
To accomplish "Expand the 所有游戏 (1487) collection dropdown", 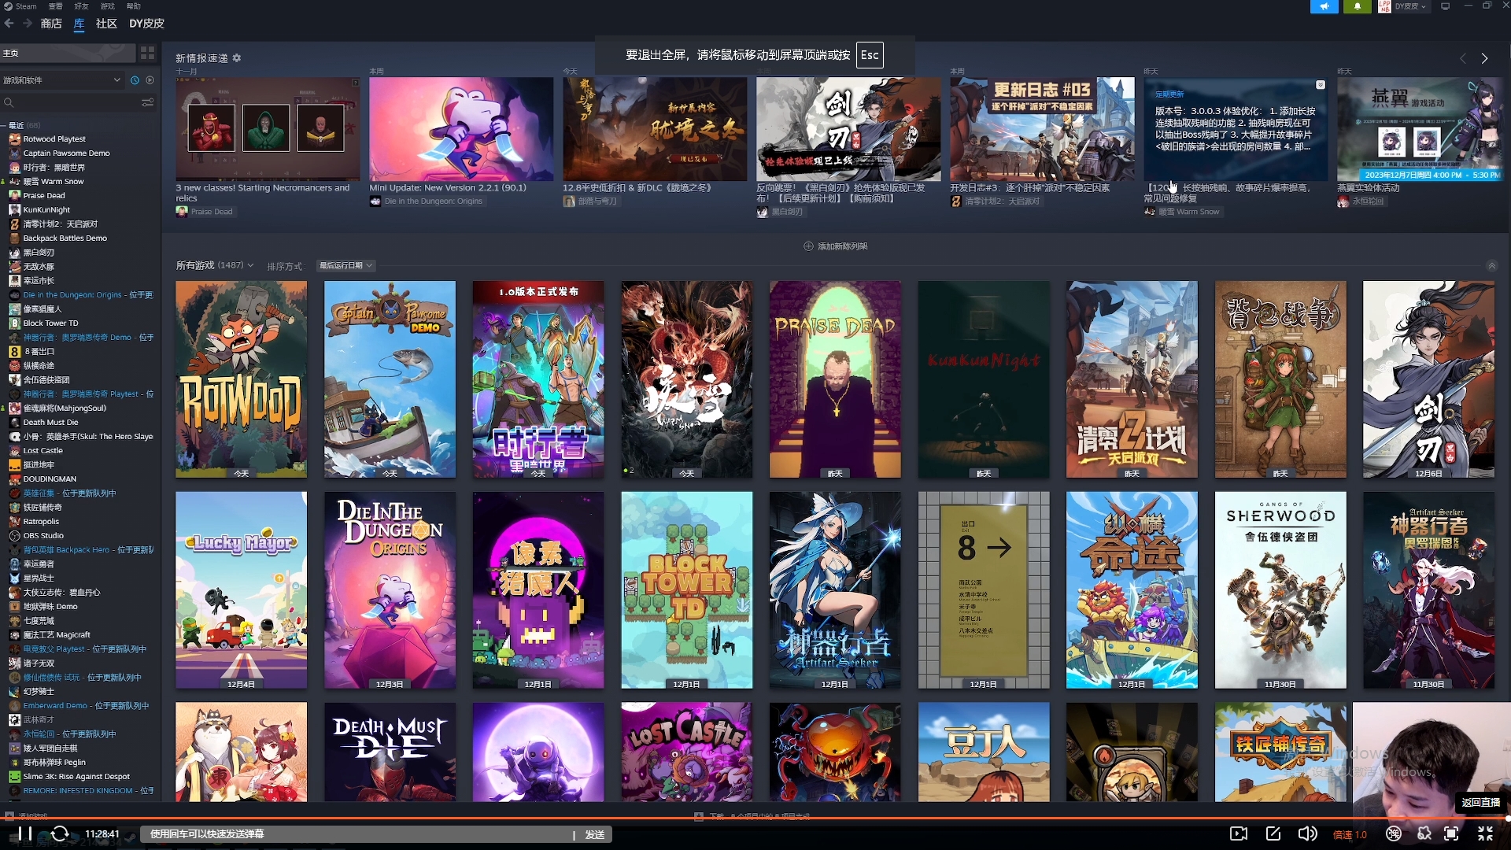I will click(x=214, y=265).
